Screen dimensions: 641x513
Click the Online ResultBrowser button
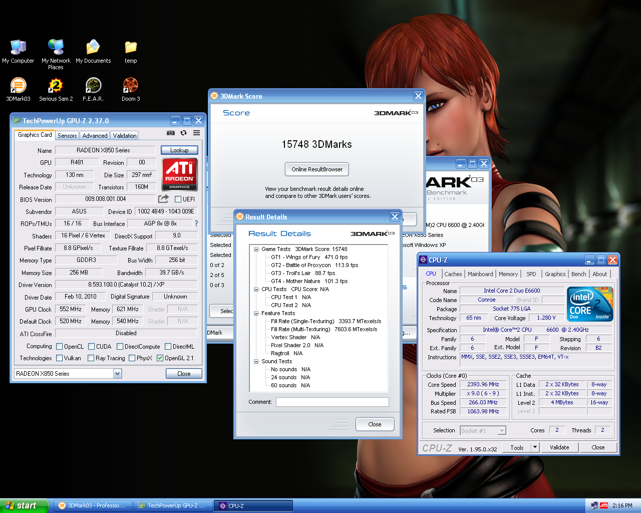[317, 169]
